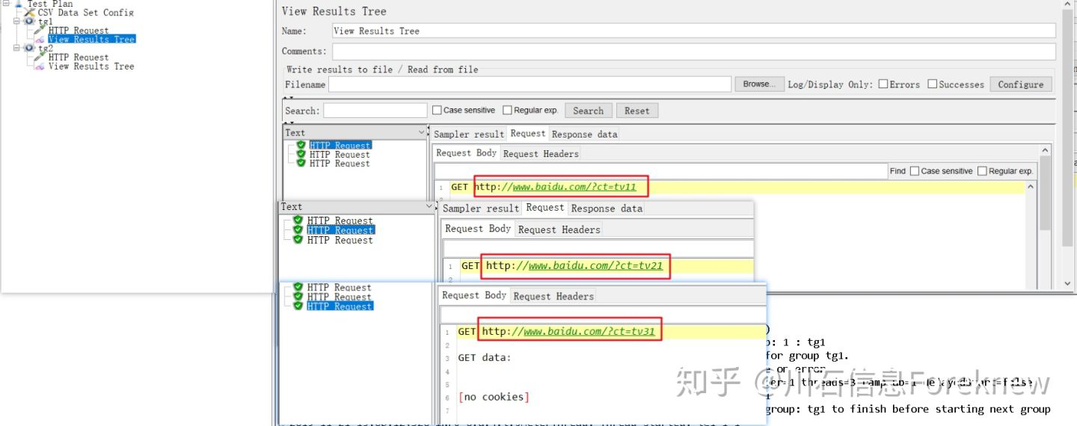Open the Sampler result tab in tv21 panel
Image resolution: width=1077 pixels, height=426 pixels.
pos(481,208)
